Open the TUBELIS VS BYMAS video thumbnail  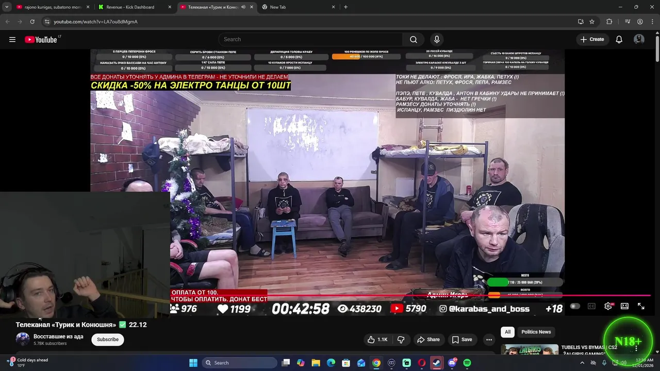(530, 350)
